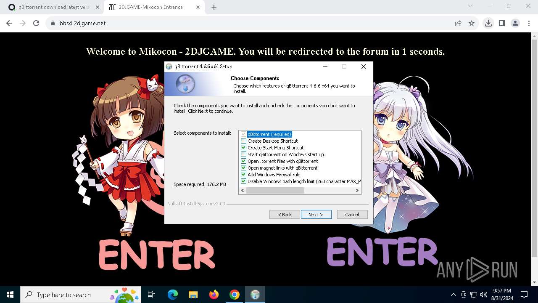Click the components list right scroll arrow
This screenshot has width=538, height=303.
point(358,191)
